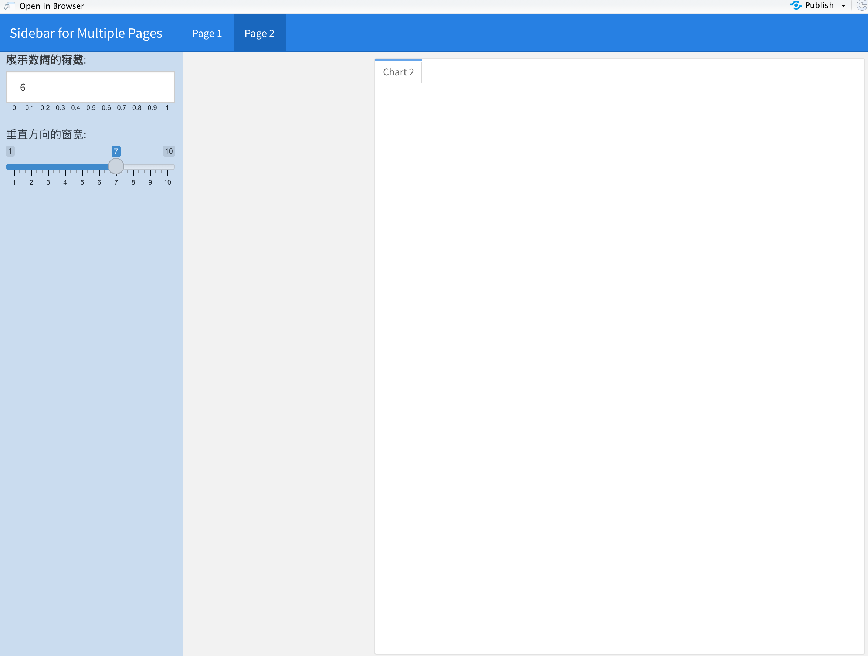Click the refresh icon at top right

click(862, 6)
